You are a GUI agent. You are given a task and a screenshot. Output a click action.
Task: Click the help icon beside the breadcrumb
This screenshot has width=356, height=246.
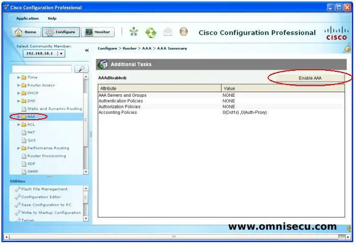tap(348, 49)
